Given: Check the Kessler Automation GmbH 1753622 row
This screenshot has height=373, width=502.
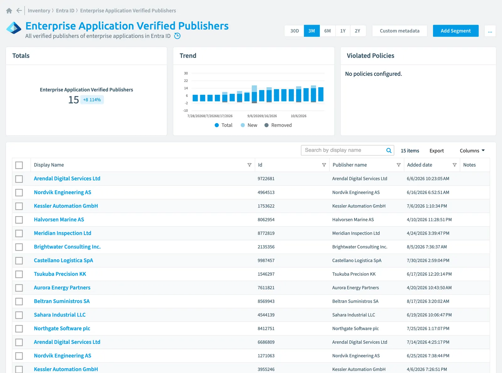Looking at the screenshot, I should (19, 206).
